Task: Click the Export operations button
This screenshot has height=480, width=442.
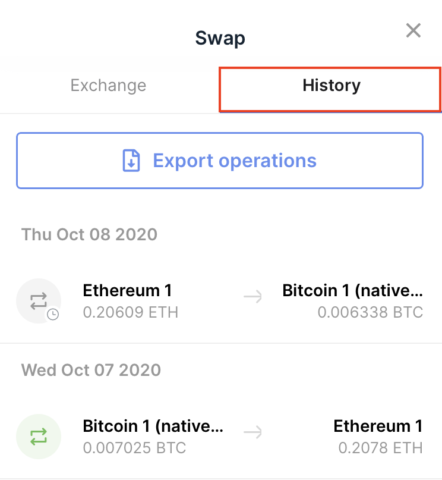Action: tap(220, 161)
